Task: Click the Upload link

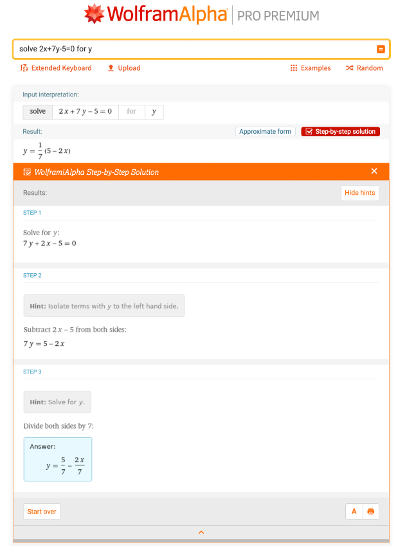Action: coord(124,67)
